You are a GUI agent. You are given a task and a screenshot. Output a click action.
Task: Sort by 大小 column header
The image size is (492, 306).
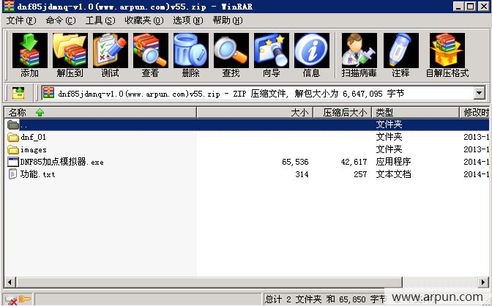pos(255,112)
